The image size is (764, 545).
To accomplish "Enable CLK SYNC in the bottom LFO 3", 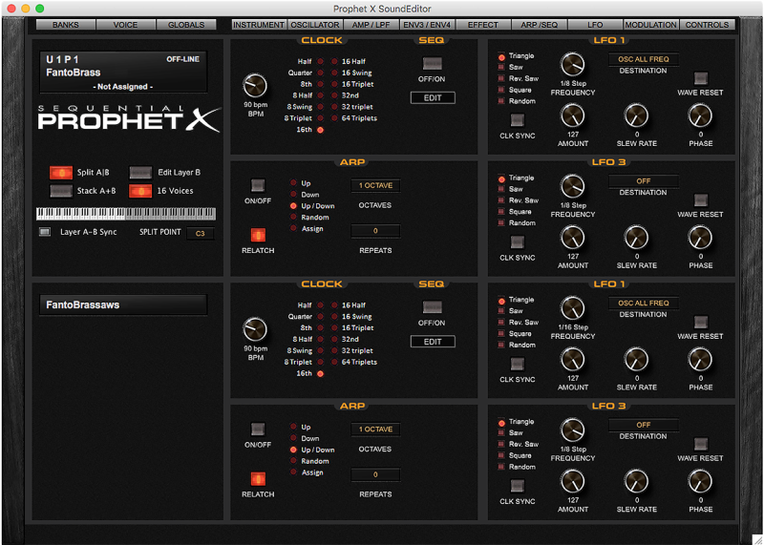I will (517, 486).
